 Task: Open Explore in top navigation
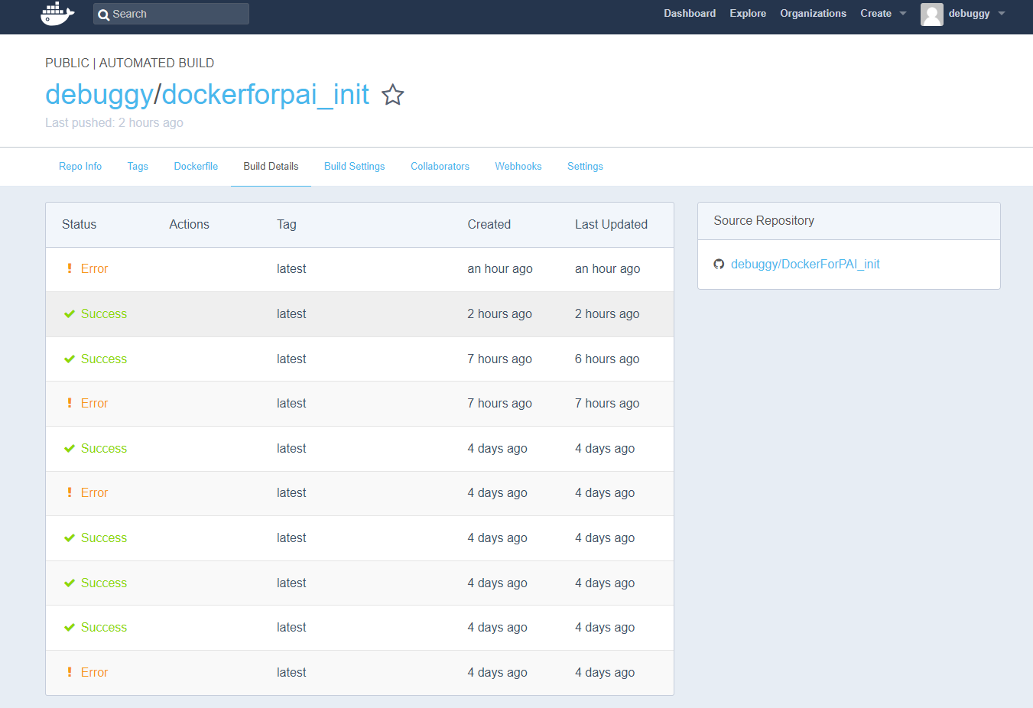[x=748, y=14]
